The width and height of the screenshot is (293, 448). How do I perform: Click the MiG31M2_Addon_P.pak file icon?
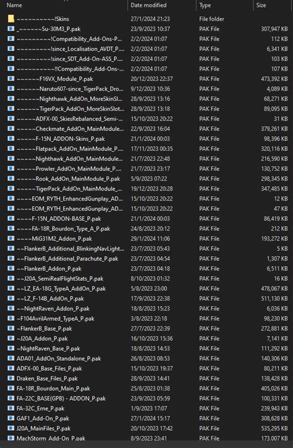pyautogui.click(x=11, y=239)
